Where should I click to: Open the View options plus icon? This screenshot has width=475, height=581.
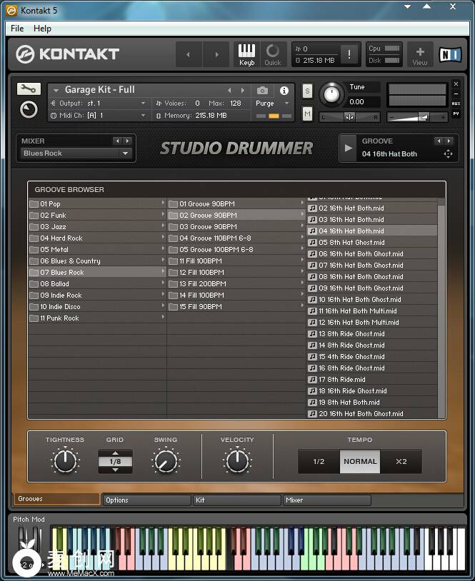point(420,54)
